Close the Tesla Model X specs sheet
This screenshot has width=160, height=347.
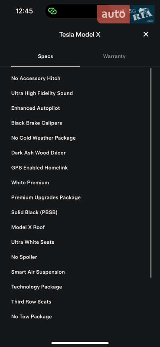click(146, 34)
